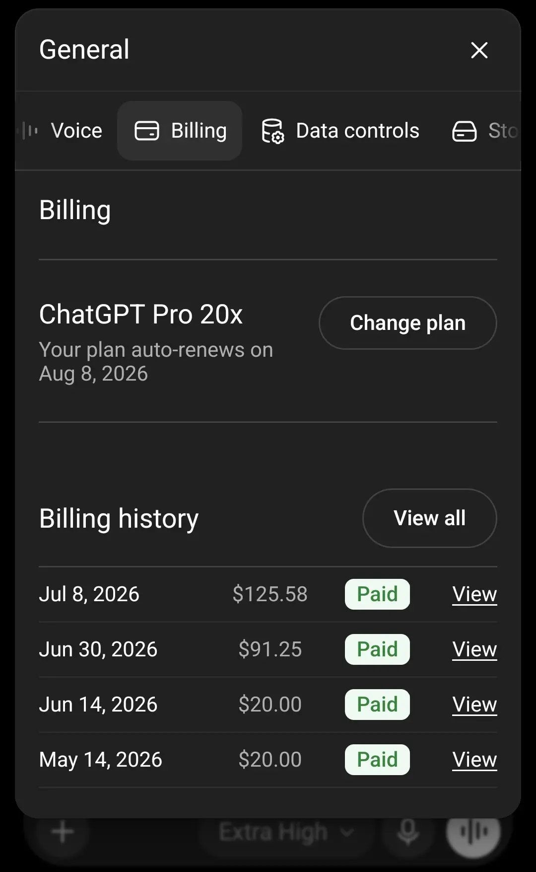
Task: Start voice mode with waveform button
Action: tap(473, 831)
